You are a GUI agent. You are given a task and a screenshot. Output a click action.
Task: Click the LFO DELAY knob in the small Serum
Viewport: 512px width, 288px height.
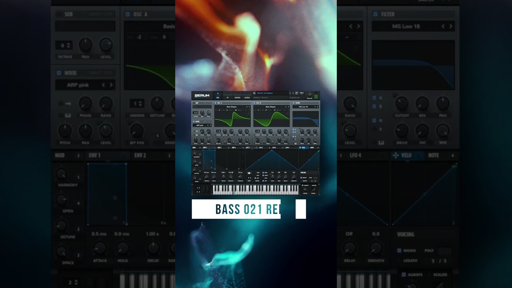[x=286, y=177]
